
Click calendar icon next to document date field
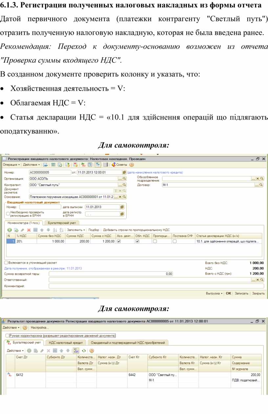click(124, 172)
